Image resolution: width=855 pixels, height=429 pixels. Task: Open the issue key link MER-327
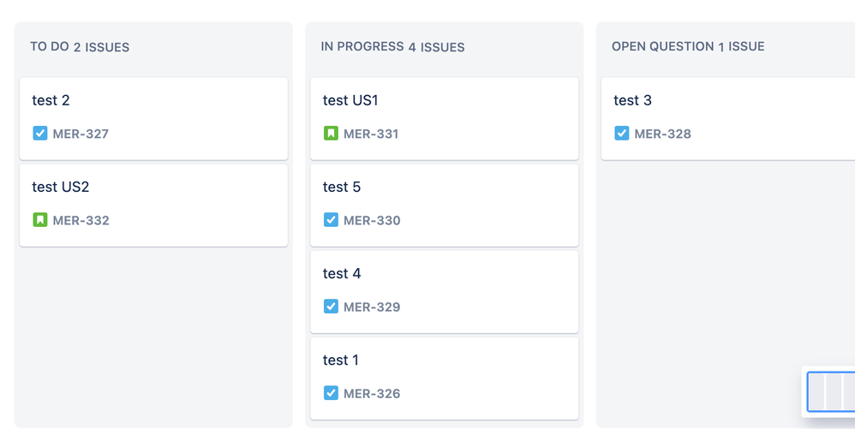(x=81, y=134)
